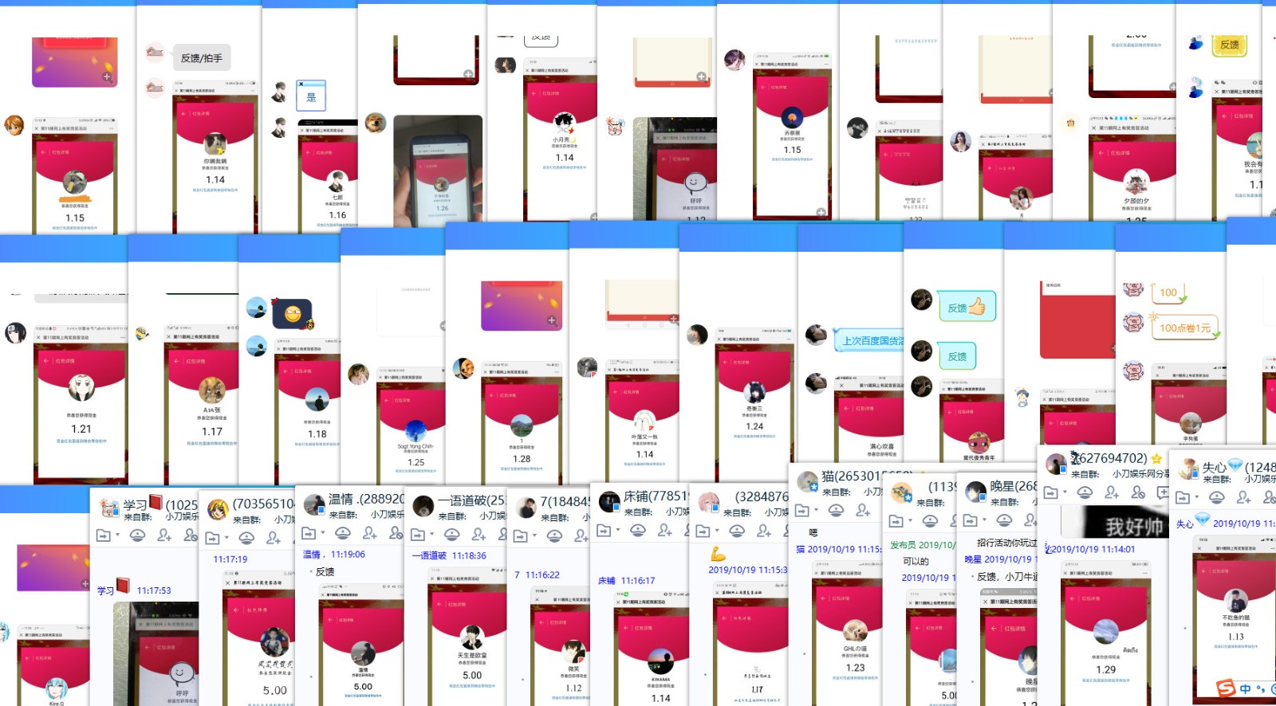Expand file transfer dropdown arrow in 晚星 chat
Viewport: 1276px width, 706px height.
[984, 521]
